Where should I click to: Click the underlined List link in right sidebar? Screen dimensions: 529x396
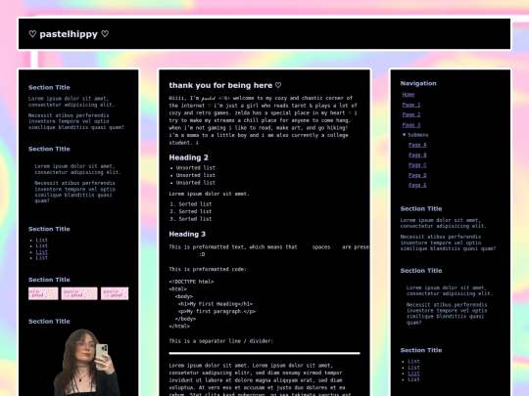pos(413,374)
